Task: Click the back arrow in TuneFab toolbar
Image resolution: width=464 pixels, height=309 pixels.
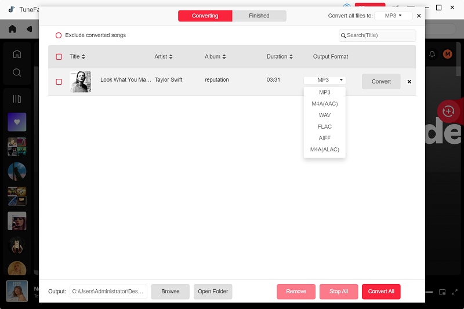Action: click(x=30, y=29)
